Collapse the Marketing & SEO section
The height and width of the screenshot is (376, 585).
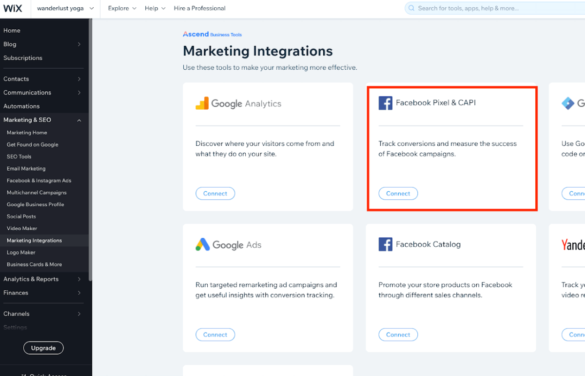pyautogui.click(x=43, y=120)
